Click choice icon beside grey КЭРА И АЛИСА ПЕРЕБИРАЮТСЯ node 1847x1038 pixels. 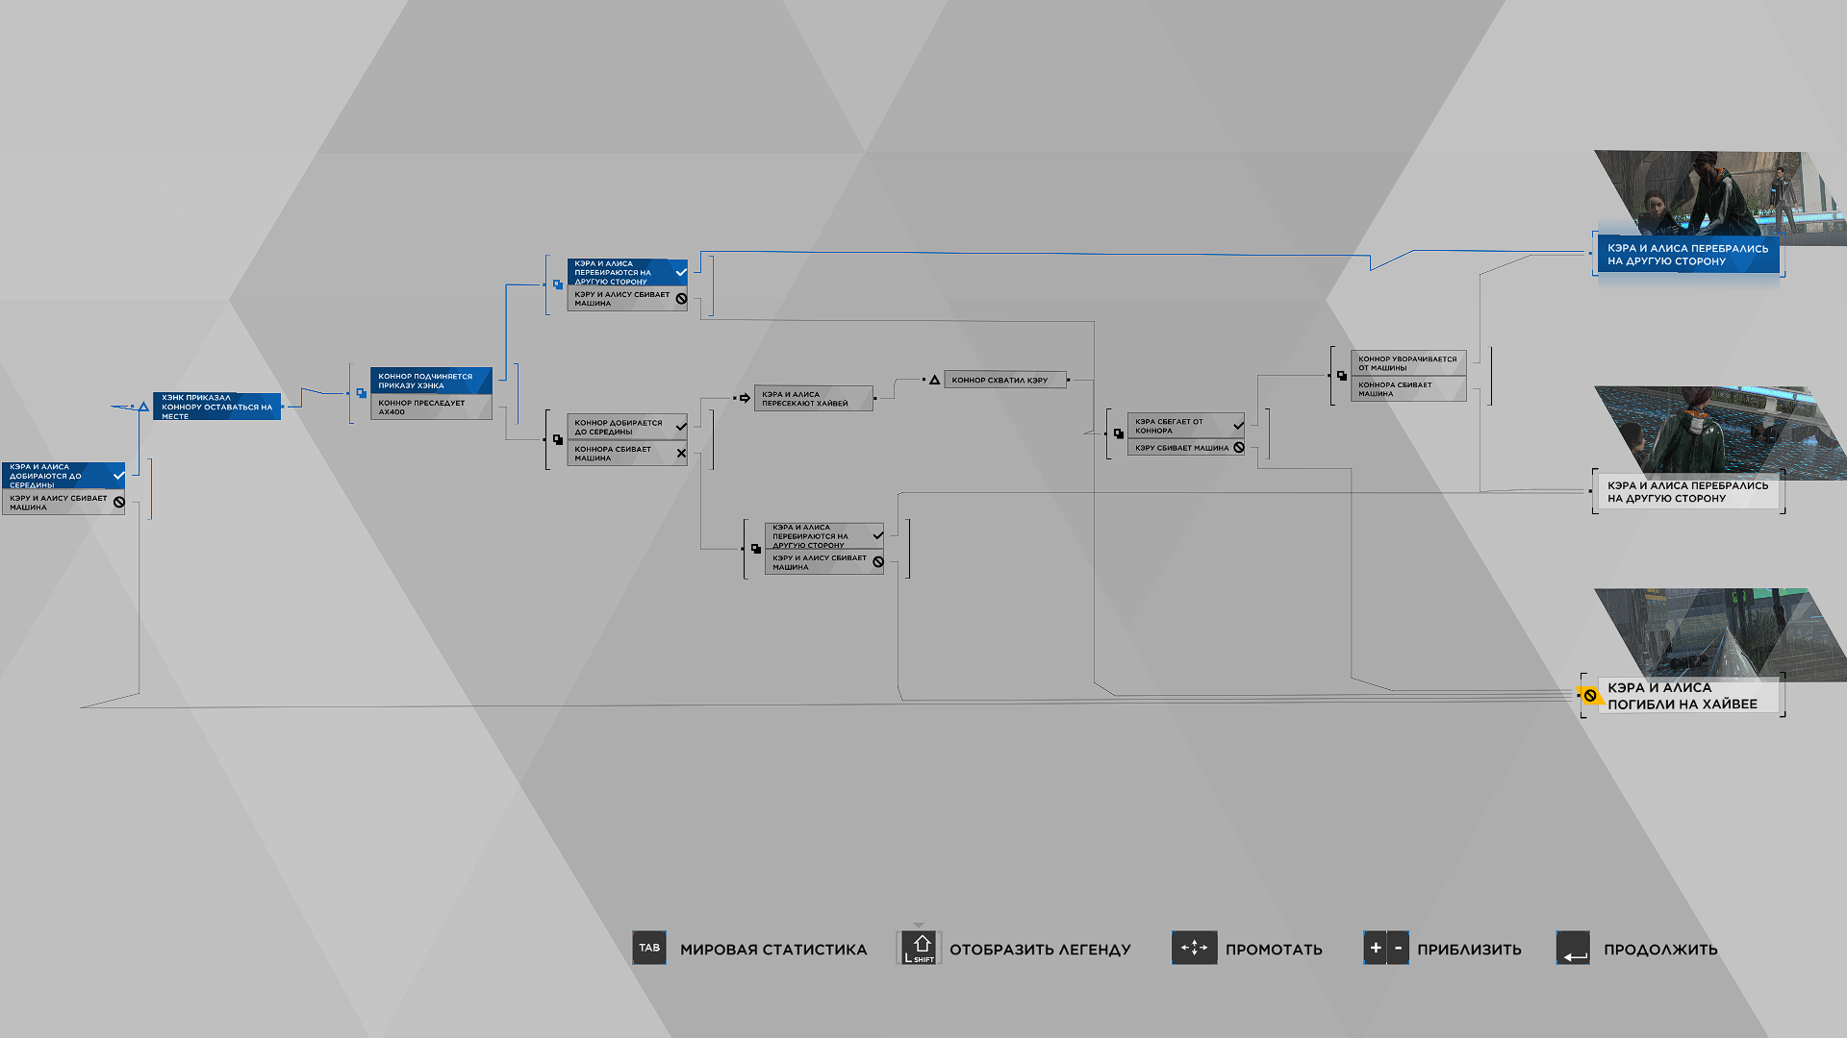[755, 549]
